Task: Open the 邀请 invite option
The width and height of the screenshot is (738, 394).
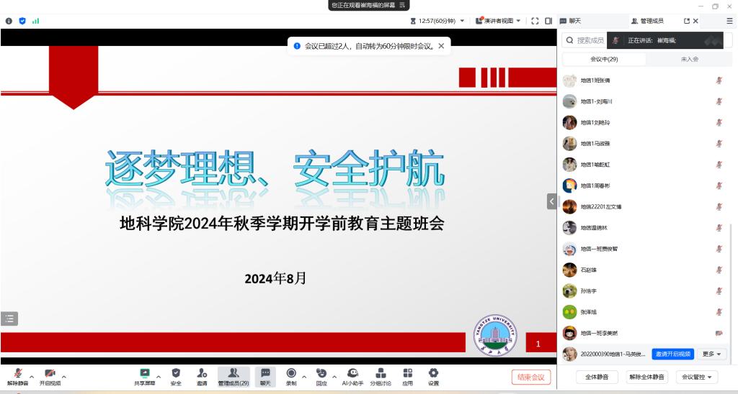Action: [x=202, y=376]
